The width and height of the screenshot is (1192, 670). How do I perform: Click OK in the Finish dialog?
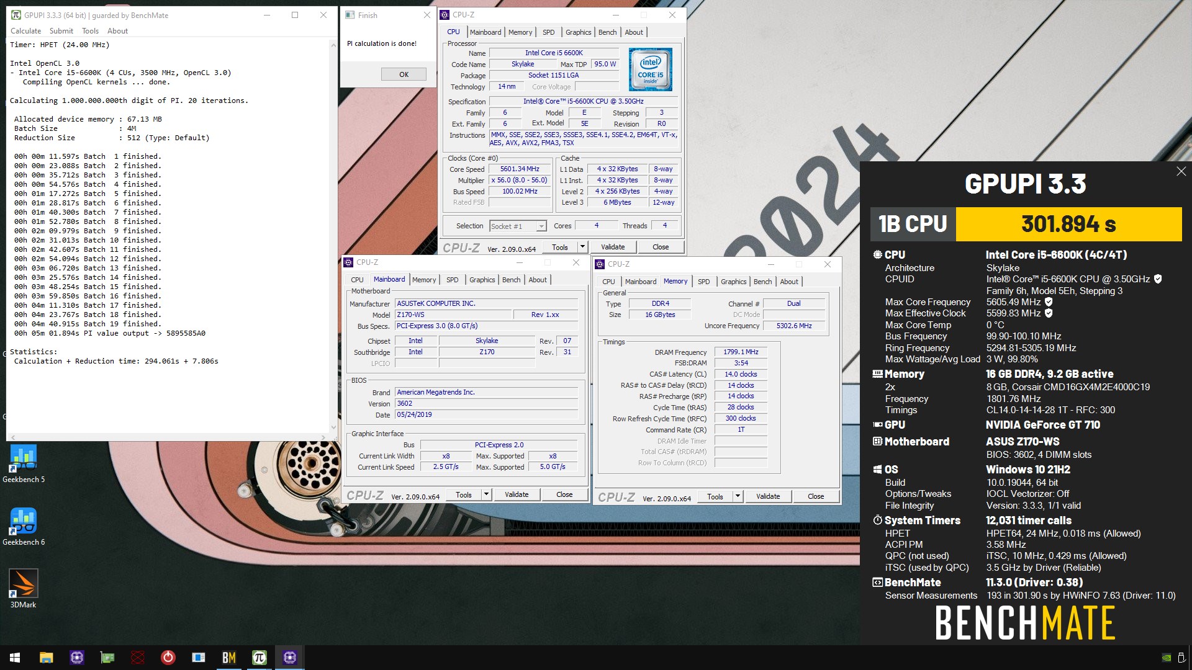coord(404,74)
